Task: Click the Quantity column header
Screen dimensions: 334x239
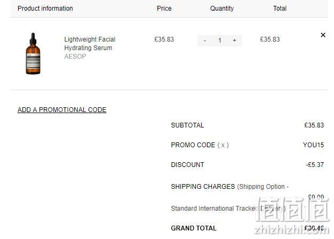Action: click(x=222, y=9)
